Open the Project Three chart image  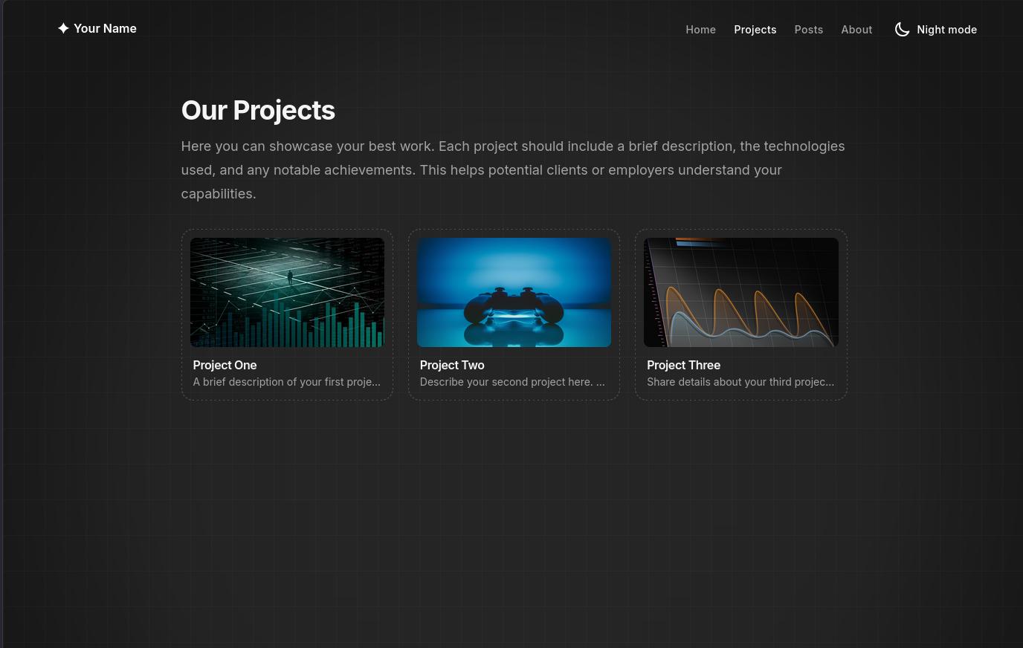[x=740, y=292]
